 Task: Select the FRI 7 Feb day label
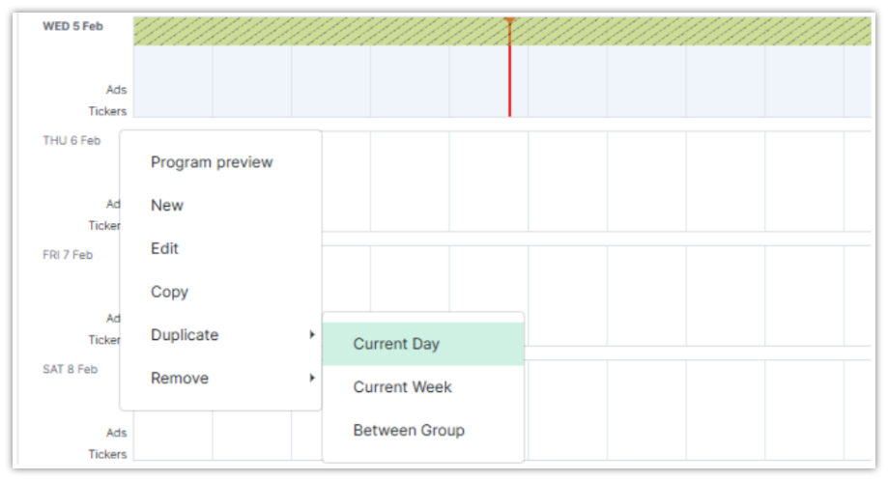pyautogui.click(x=68, y=255)
